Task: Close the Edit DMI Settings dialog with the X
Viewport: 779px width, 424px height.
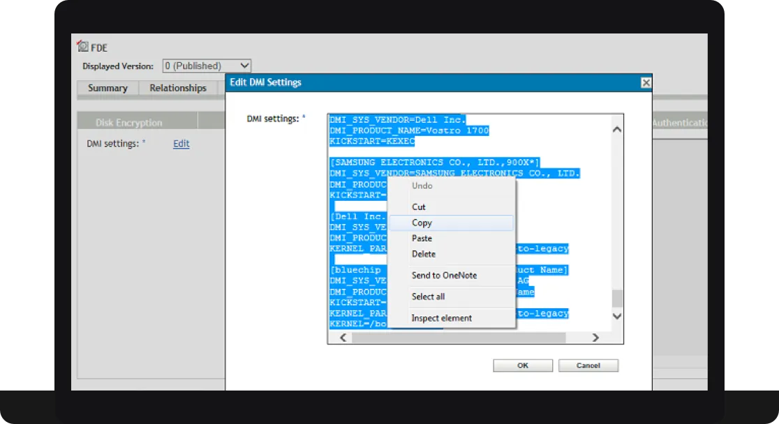Action: coord(646,82)
